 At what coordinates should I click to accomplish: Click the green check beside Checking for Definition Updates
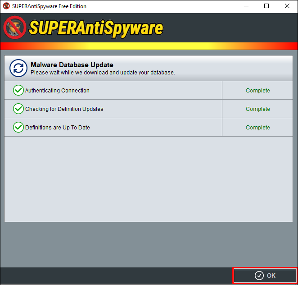pos(18,109)
